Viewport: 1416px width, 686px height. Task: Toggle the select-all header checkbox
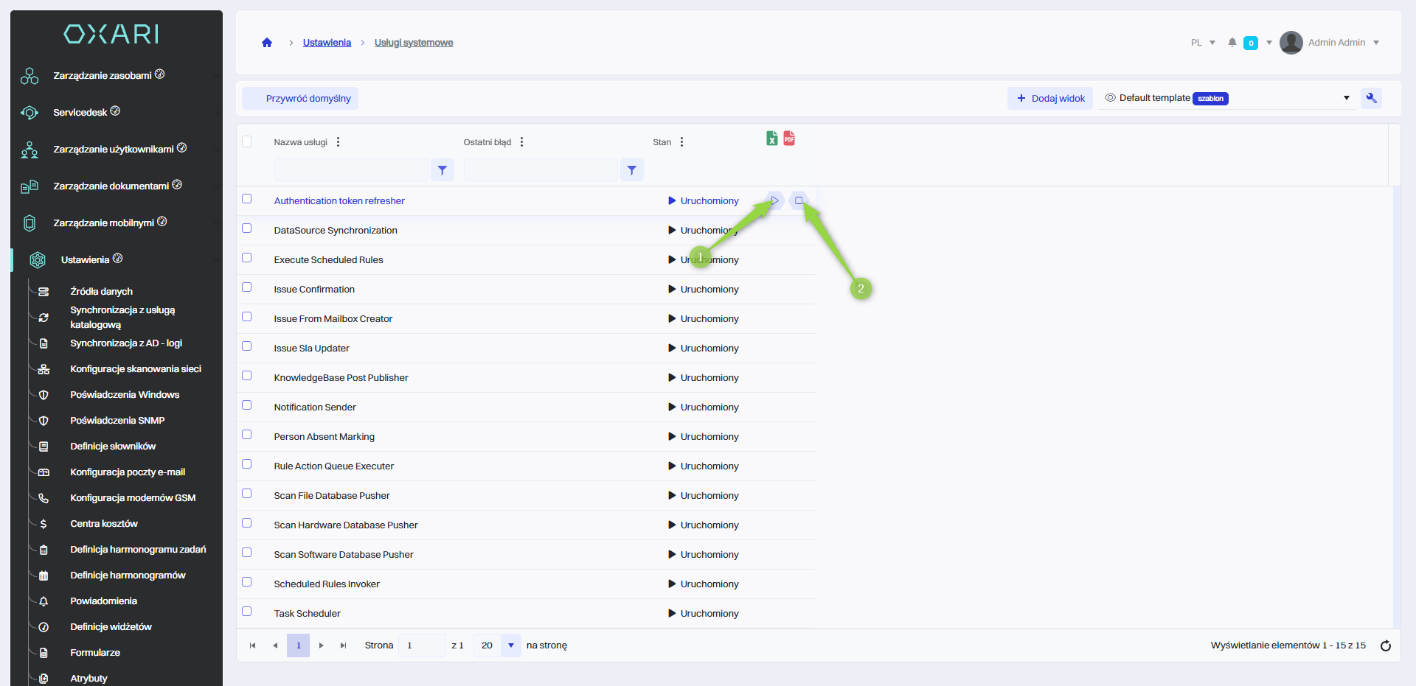[247, 141]
